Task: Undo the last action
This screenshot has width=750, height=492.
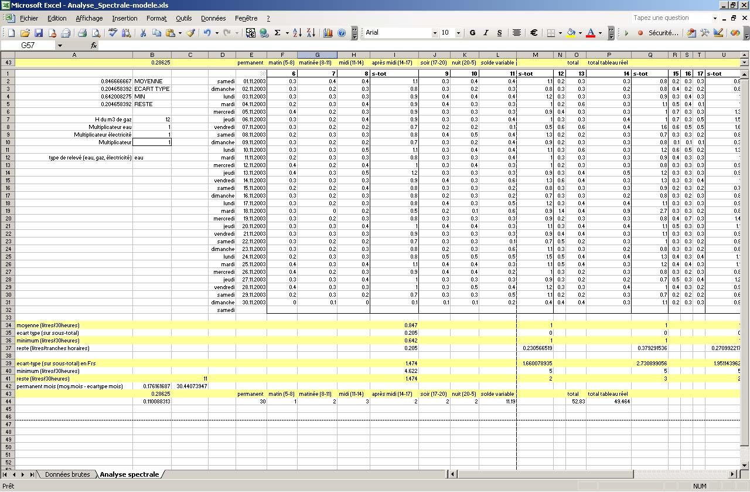Action: 207,33
